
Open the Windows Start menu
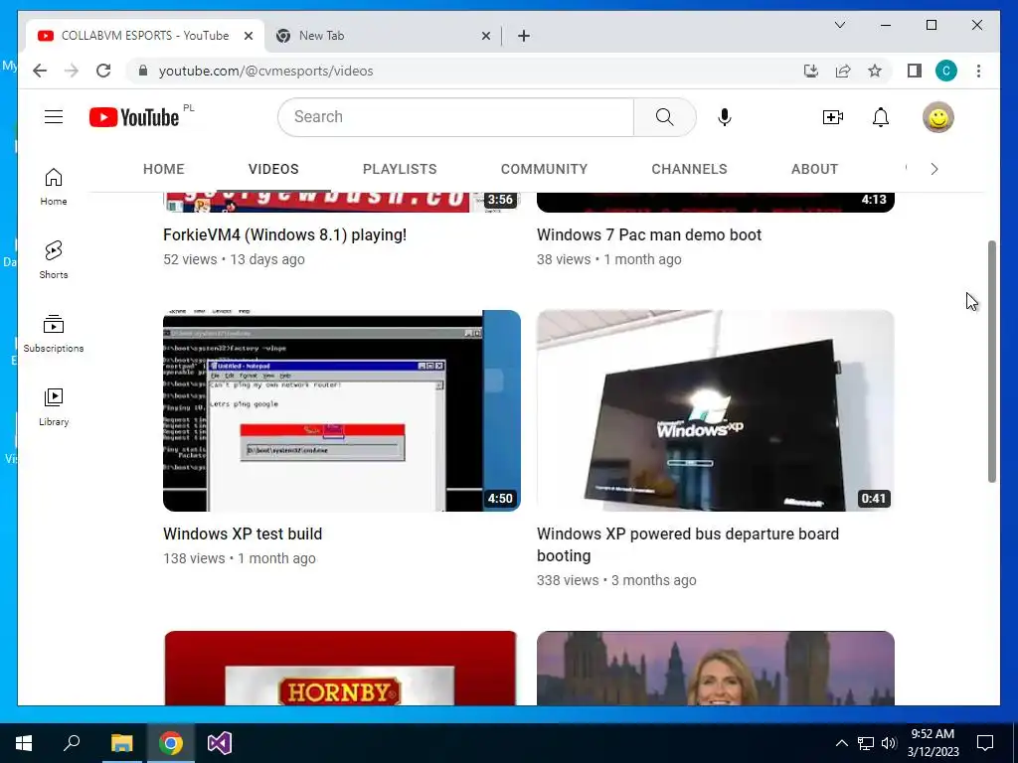pos(24,743)
